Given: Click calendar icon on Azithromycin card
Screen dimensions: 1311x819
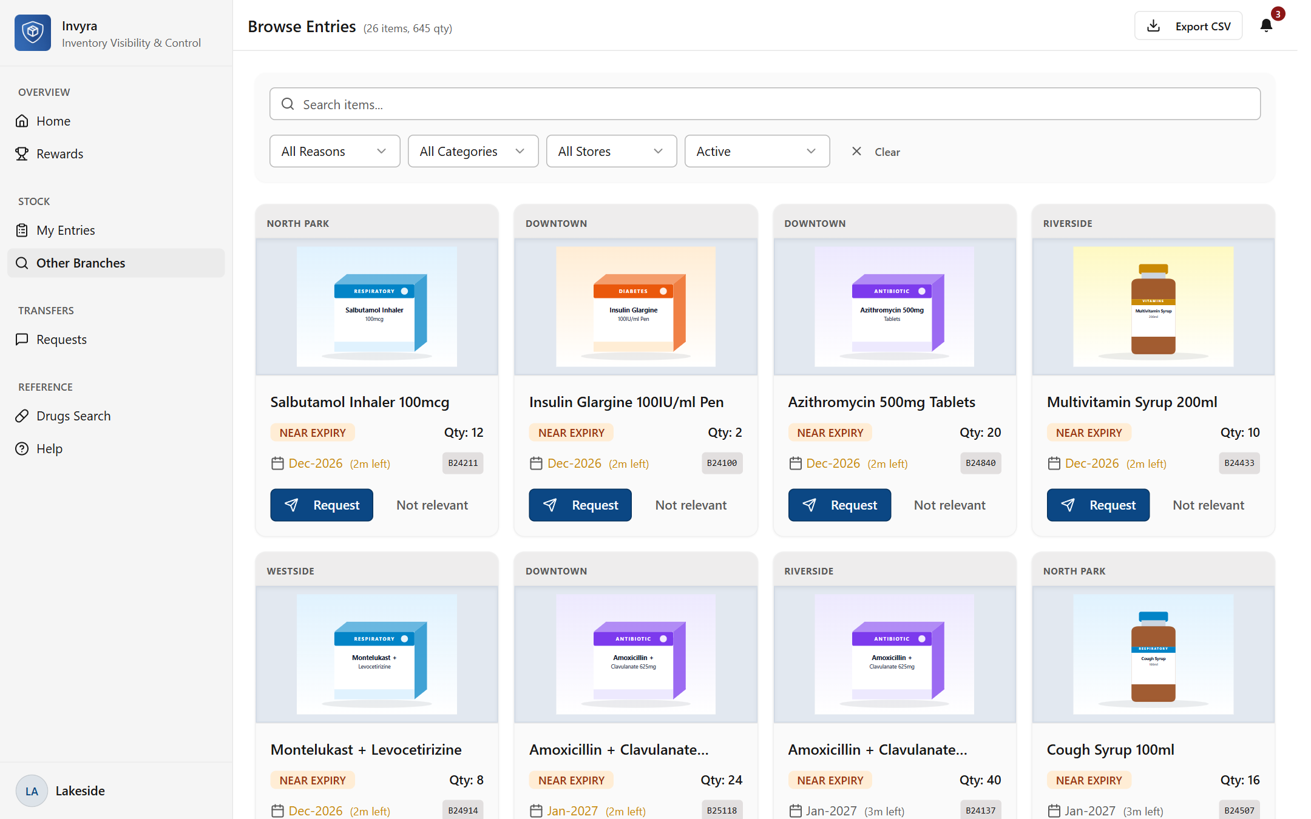Looking at the screenshot, I should (x=795, y=463).
